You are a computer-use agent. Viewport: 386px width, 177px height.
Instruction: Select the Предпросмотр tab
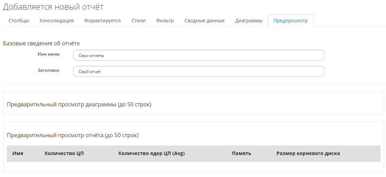[x=291, y=21]
